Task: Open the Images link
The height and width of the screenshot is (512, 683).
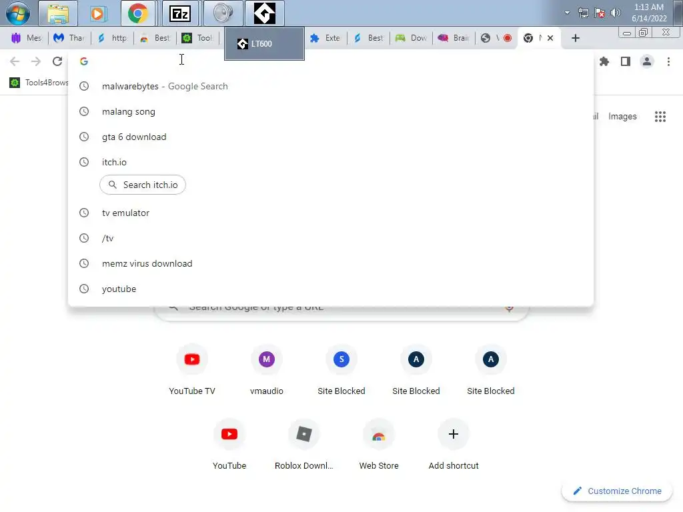Action: click(622, 116)
